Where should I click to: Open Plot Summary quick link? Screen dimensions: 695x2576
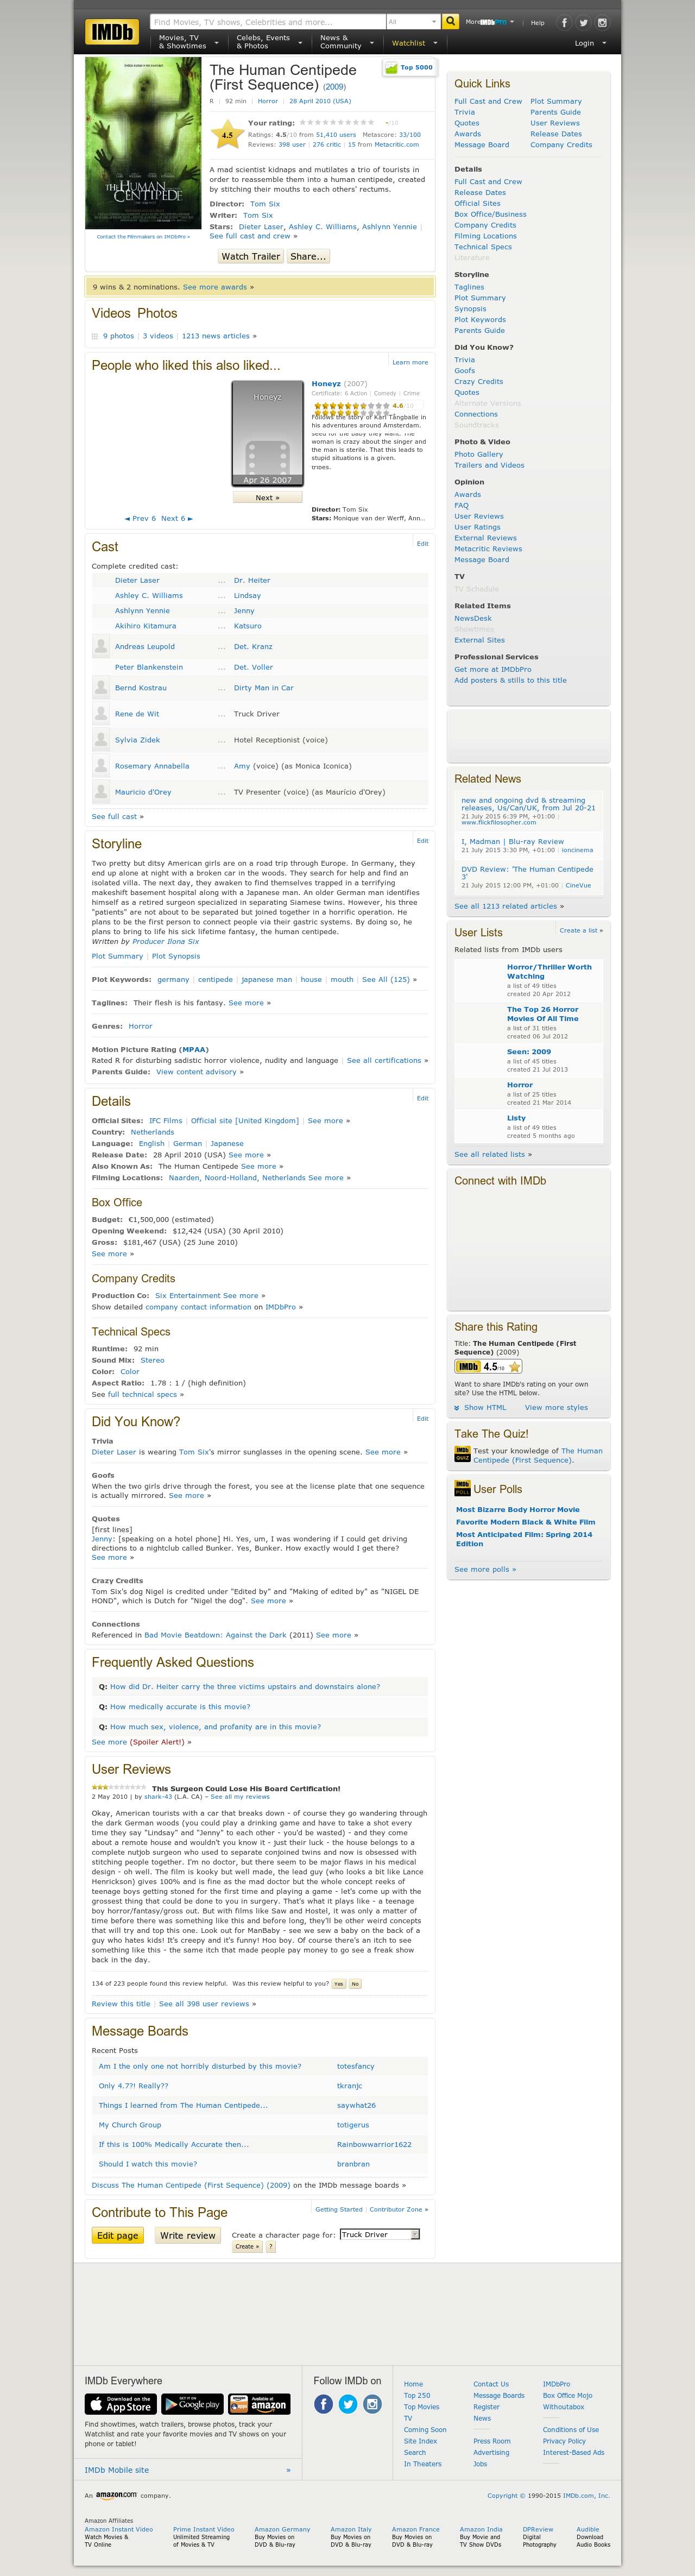tap(556, 101)
